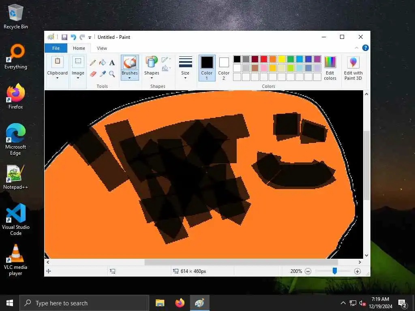Pick the pink color swatch

pyautogui.click(x=264, y=68)
